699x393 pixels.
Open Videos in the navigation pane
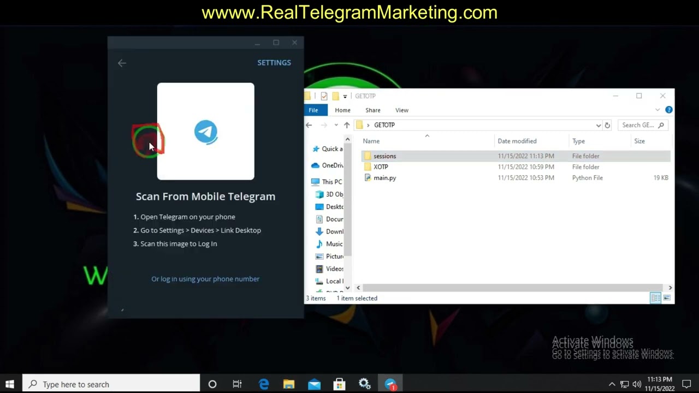330,269
